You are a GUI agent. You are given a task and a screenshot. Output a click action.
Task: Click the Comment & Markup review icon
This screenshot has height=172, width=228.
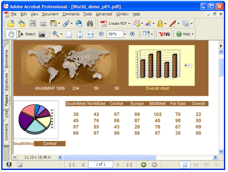coord(137,24)
